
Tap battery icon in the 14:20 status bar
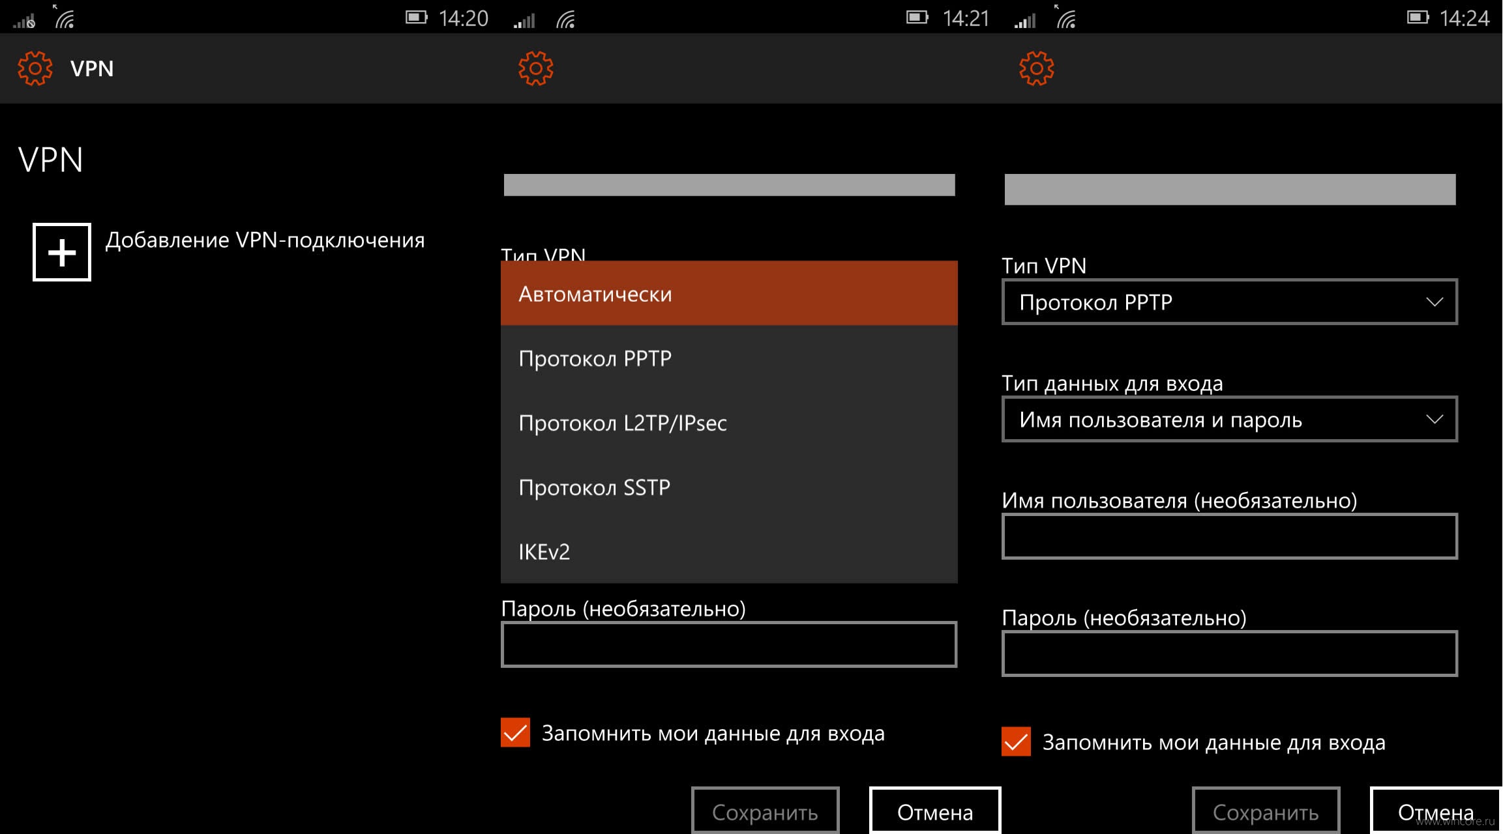(x=416, y=18)
